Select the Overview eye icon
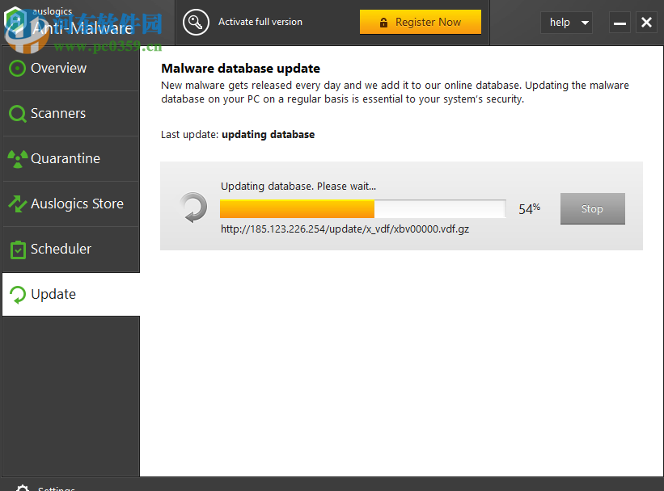 click(x=18, y=68)
